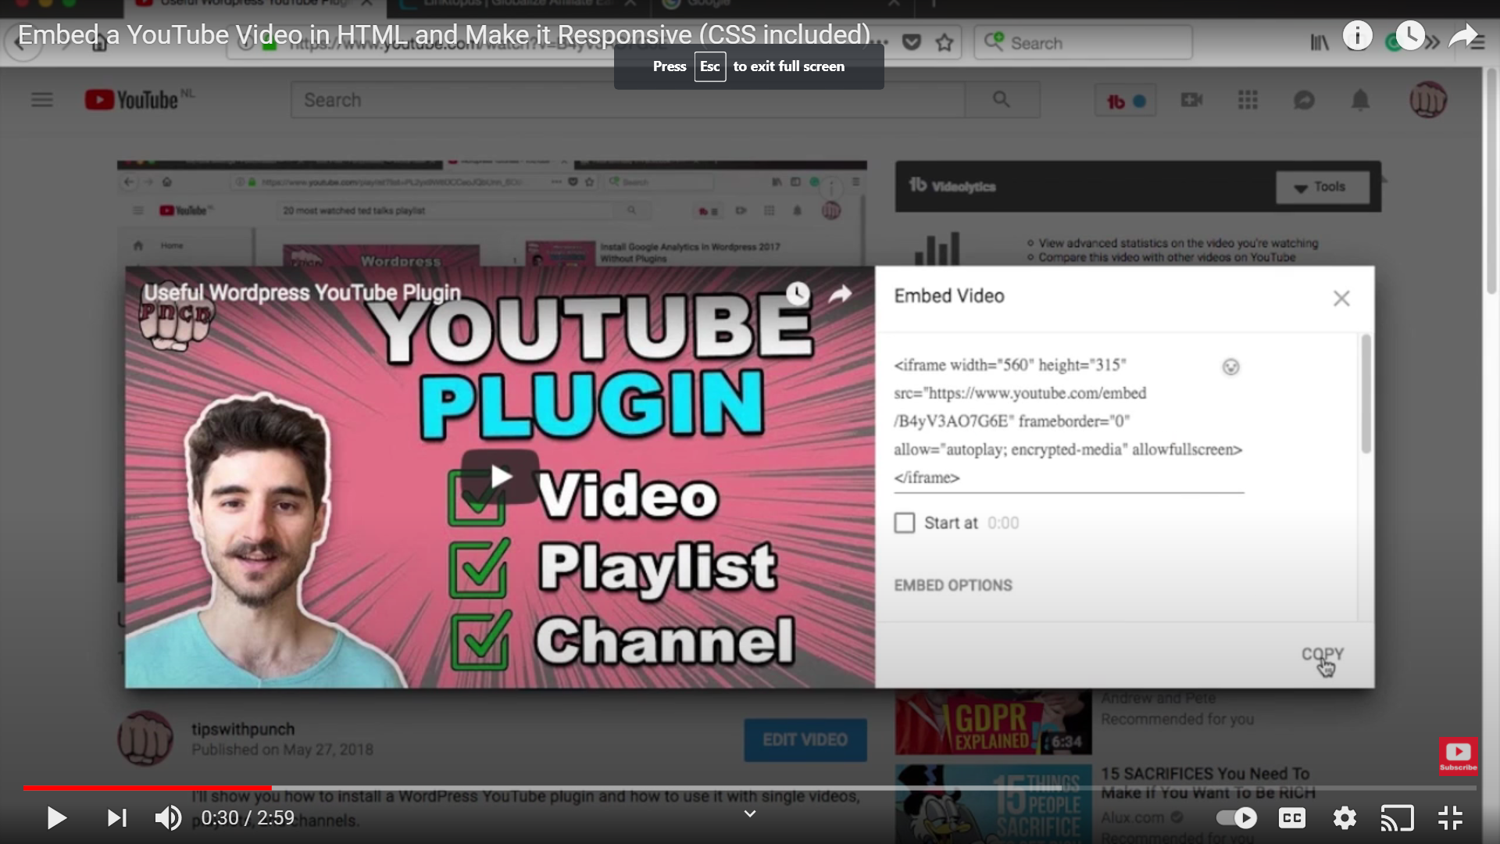Image resolution: width=1500 pixels, height=844 pixels.
Task: Open 15 SACRIFICES You Need To video
Action: pyautogui.click(x=1208, y=783)
